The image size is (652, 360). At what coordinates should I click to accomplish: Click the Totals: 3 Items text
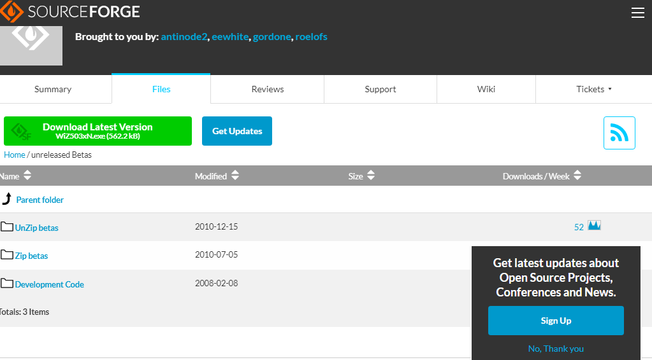pos(24,312)
